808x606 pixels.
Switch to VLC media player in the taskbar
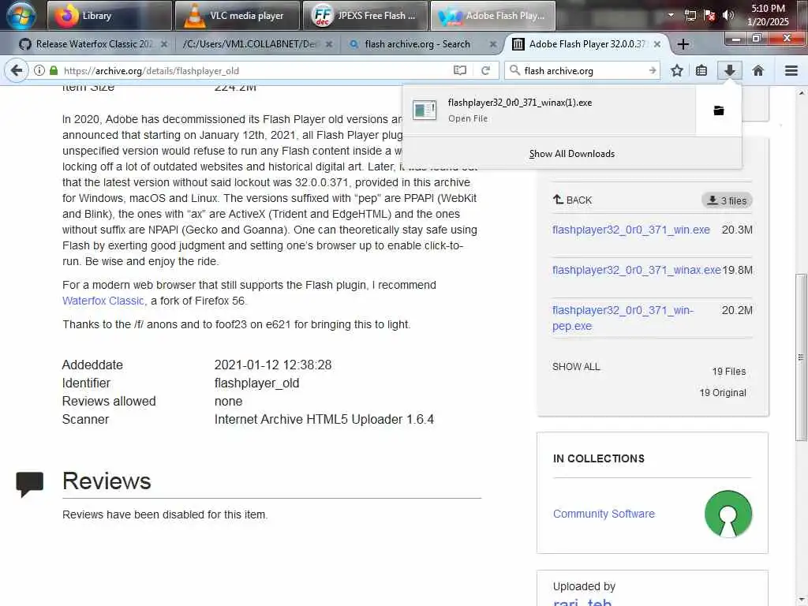coord(238,16)
